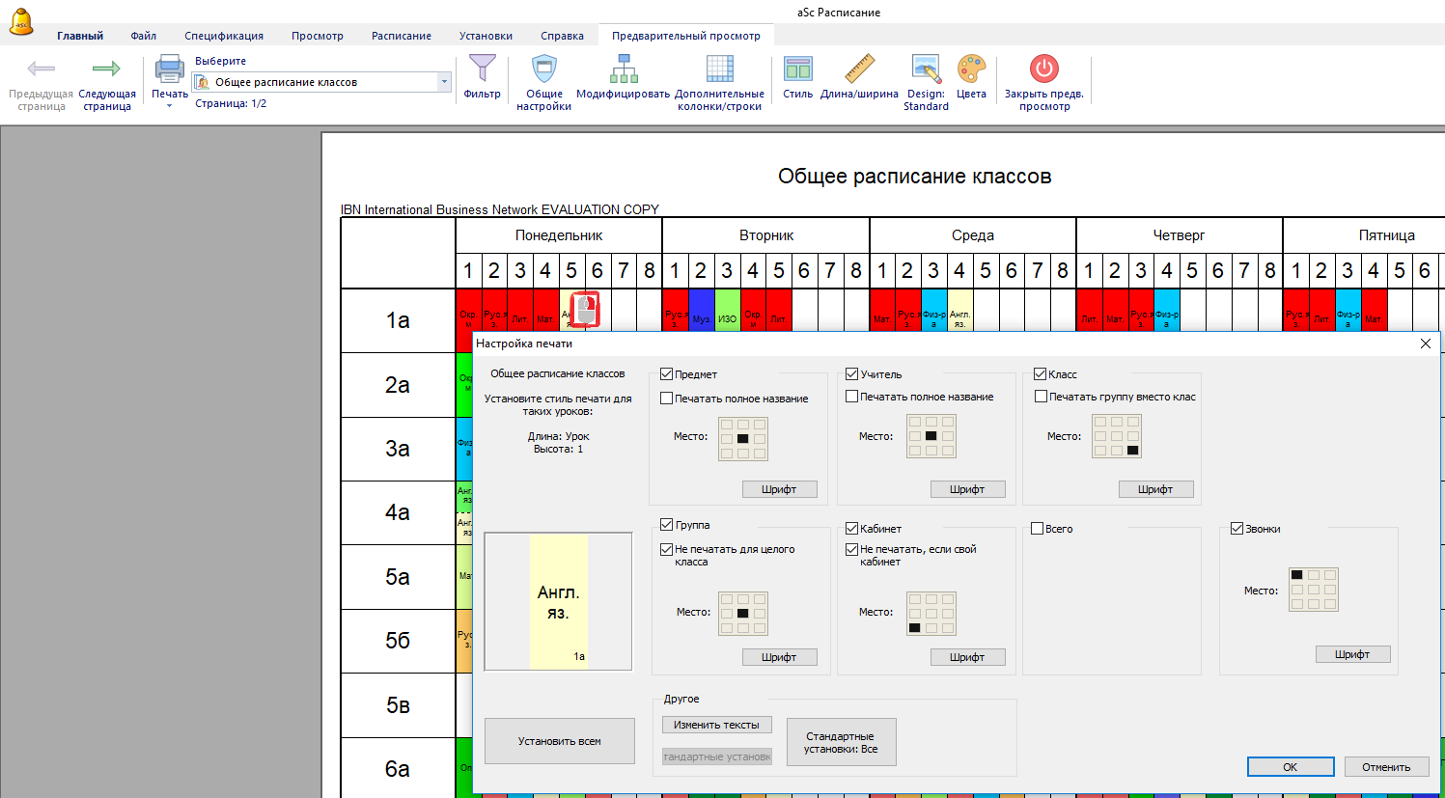The image size is (1445, 798).
Task: Click the Filter funnel icon
Action: 482,70
